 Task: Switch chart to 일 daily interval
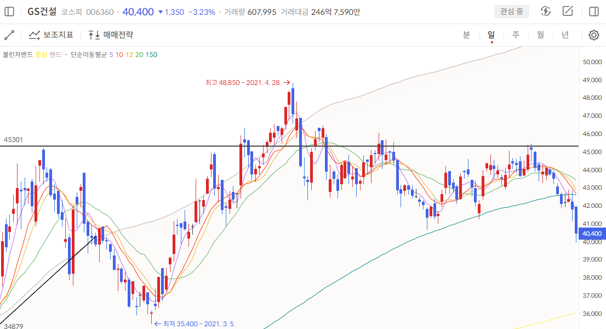coord(491,35)
